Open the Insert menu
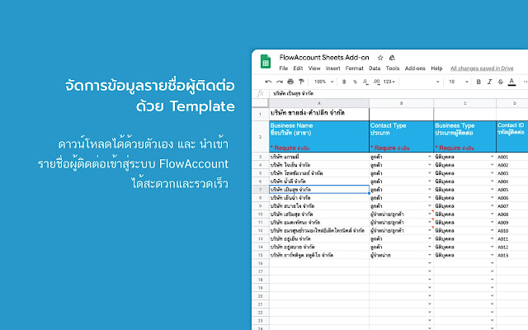528x330 pixels. 332,68
